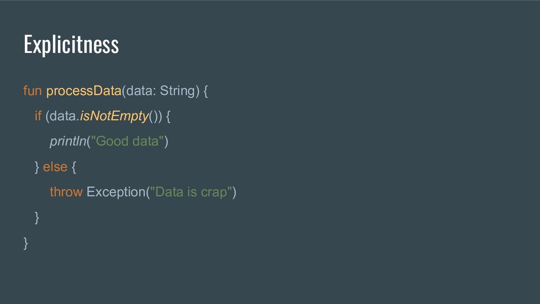Click the brace before else
This screenshot has width=540, height=304.
pos(37,167)
